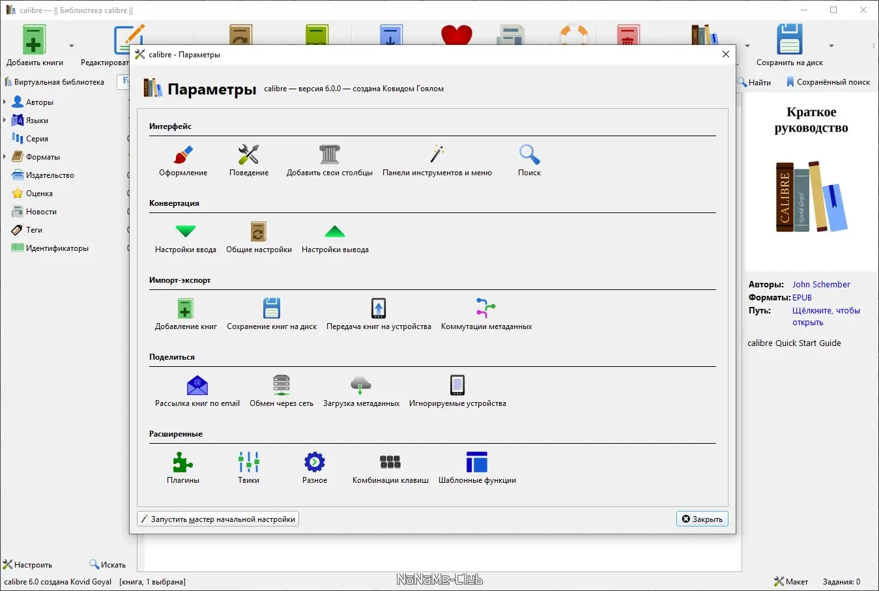
Task: Open Общие настройки conversion settings
Action: point(259,238)
